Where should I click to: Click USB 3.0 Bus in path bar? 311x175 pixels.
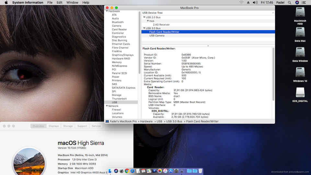(x=174, y=122)
